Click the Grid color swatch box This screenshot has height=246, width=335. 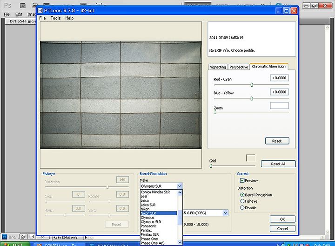click(x=250, y=158)
